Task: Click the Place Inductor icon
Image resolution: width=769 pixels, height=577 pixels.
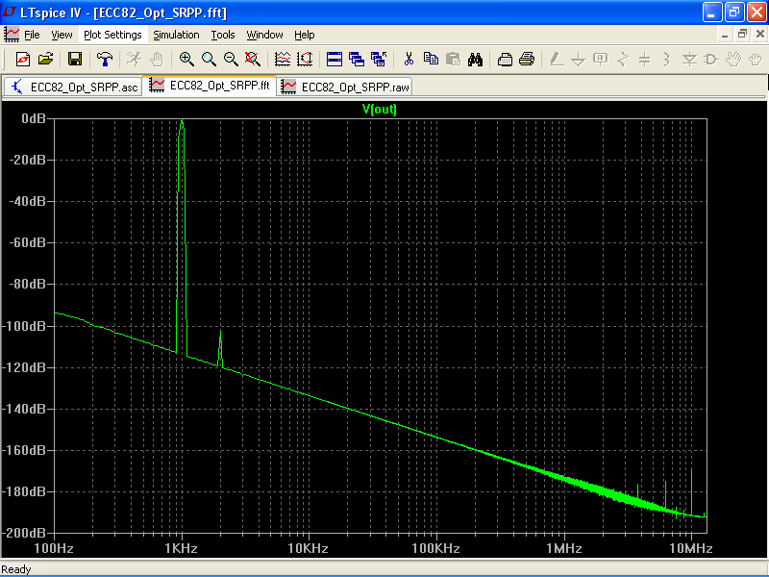Action: [666, 60]
